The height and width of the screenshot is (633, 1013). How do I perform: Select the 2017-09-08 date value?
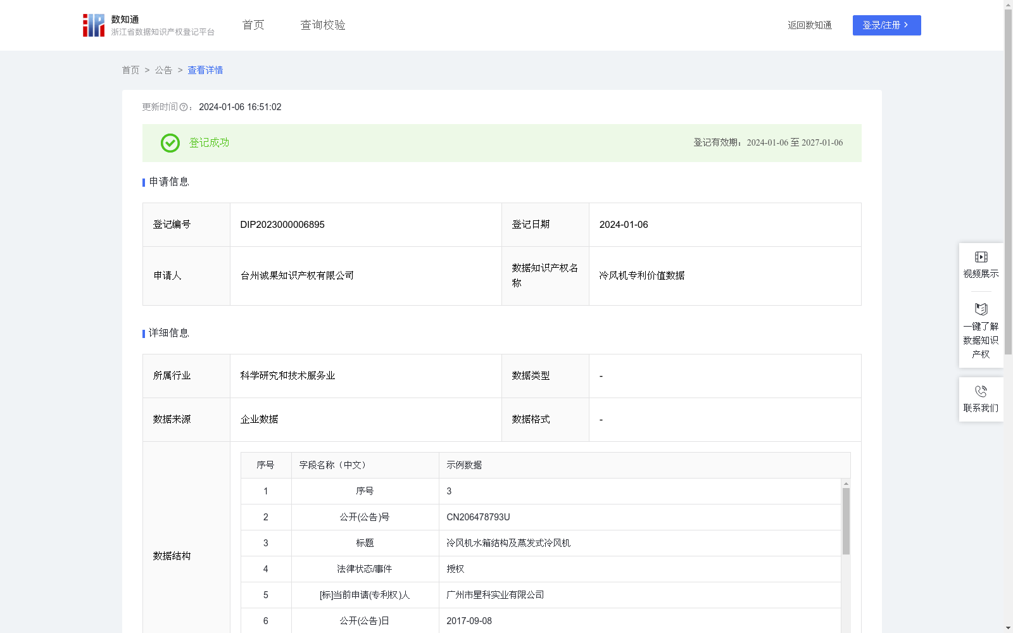pos(469,621)
